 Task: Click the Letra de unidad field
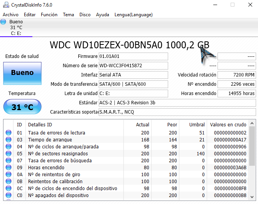click(133, 93)
